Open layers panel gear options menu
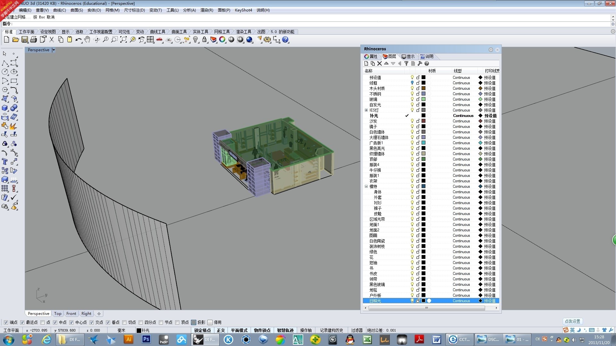The height and width of the screenshot is (346, 616). click(x=491, y=49)
